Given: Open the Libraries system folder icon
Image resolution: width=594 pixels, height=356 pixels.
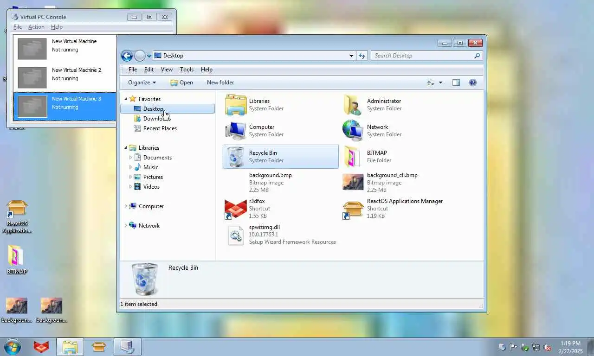Looking at the screenshot, I should [x=236, y=105].
